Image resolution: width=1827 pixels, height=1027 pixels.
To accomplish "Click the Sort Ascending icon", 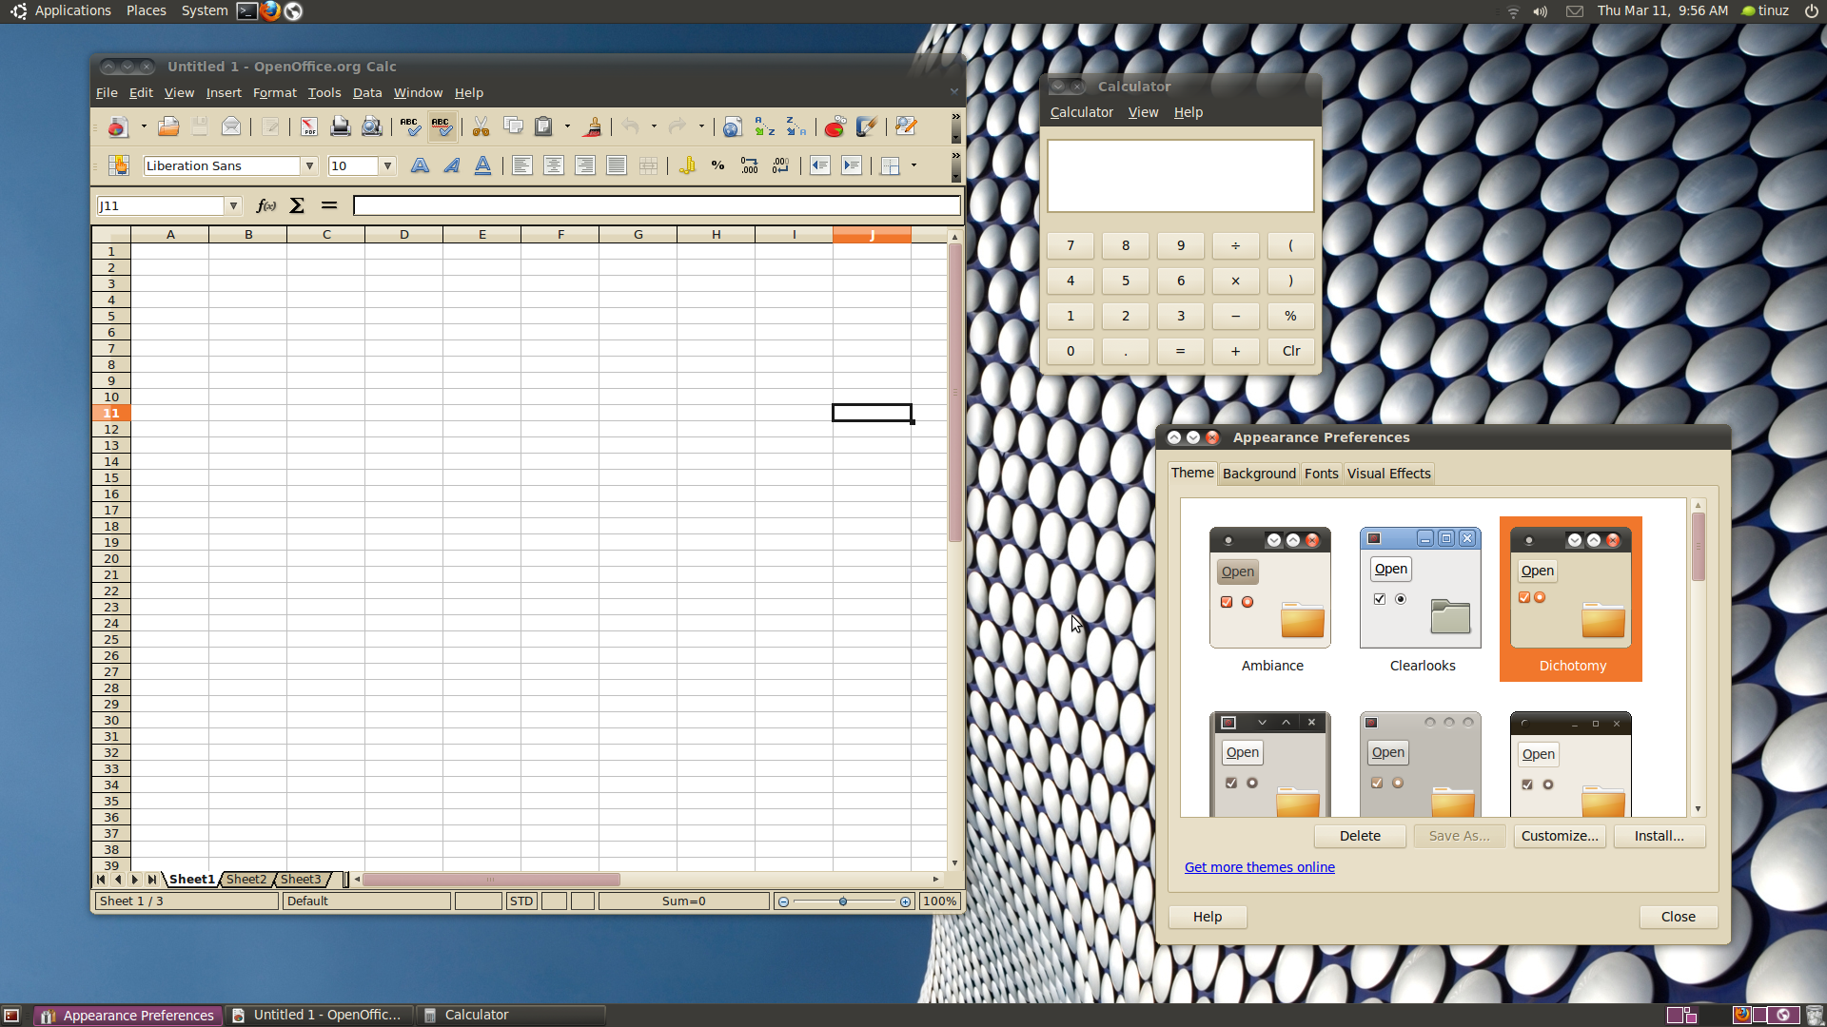I will click(x=764, y=126).
